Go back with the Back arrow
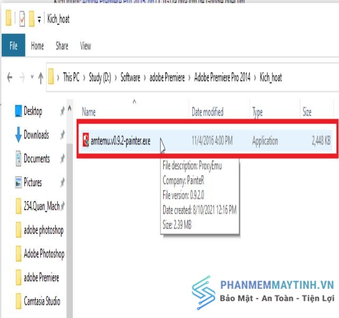Viewport: 339px width, 318px height. coord(10,77)
